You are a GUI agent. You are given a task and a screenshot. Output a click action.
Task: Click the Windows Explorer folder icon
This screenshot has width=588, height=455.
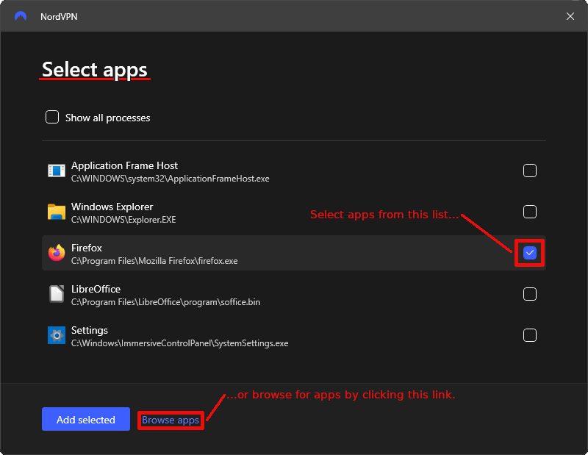point(57,212)
